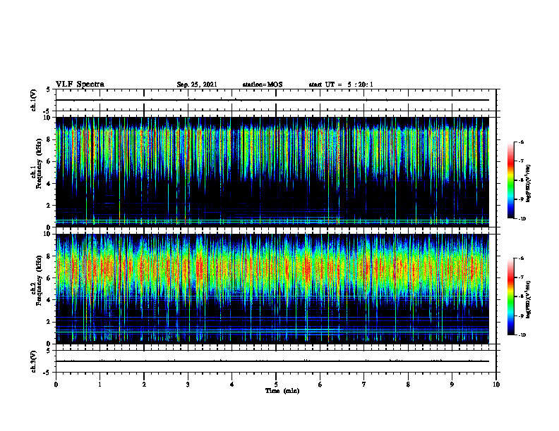Image resolution: width=559 pixels, height=431 pixels.
Task: Click the "VLF Spectra" plot title
Action: pyautogui.click(x=80, y=85)
